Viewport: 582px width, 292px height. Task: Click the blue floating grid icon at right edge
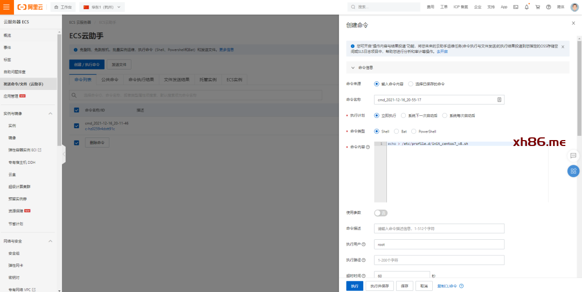pos(573,171)
